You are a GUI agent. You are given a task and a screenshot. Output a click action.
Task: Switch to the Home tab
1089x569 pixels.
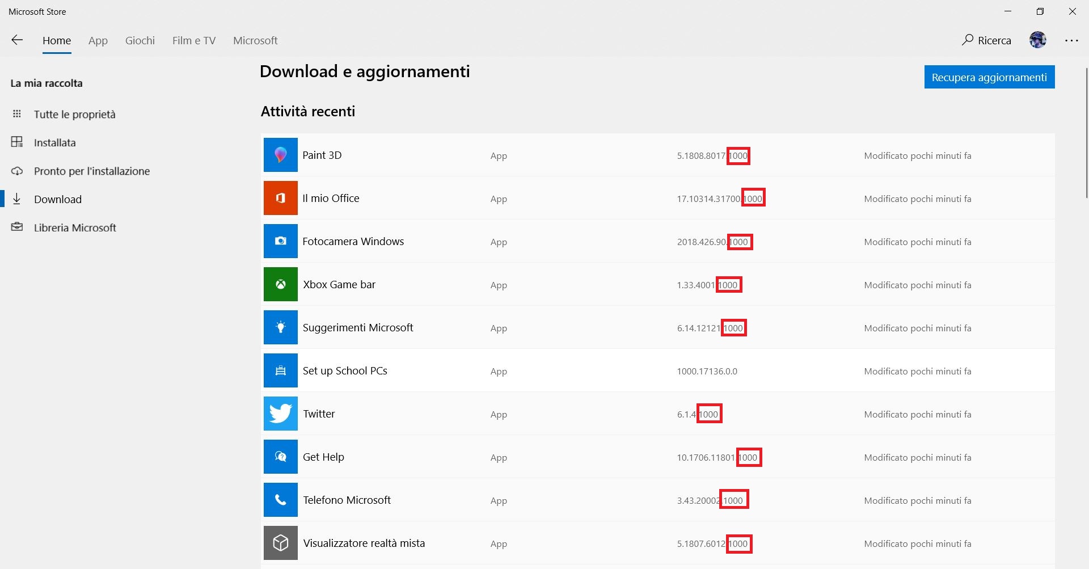57,40
